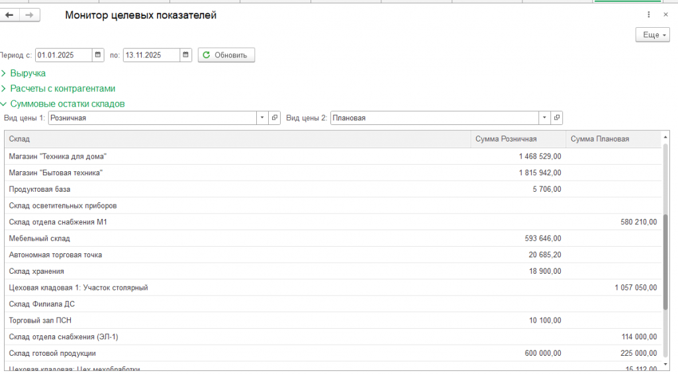The image size is (678, 375).
Task: Open the Плановая price type reference form
Action: coord(557,118)
